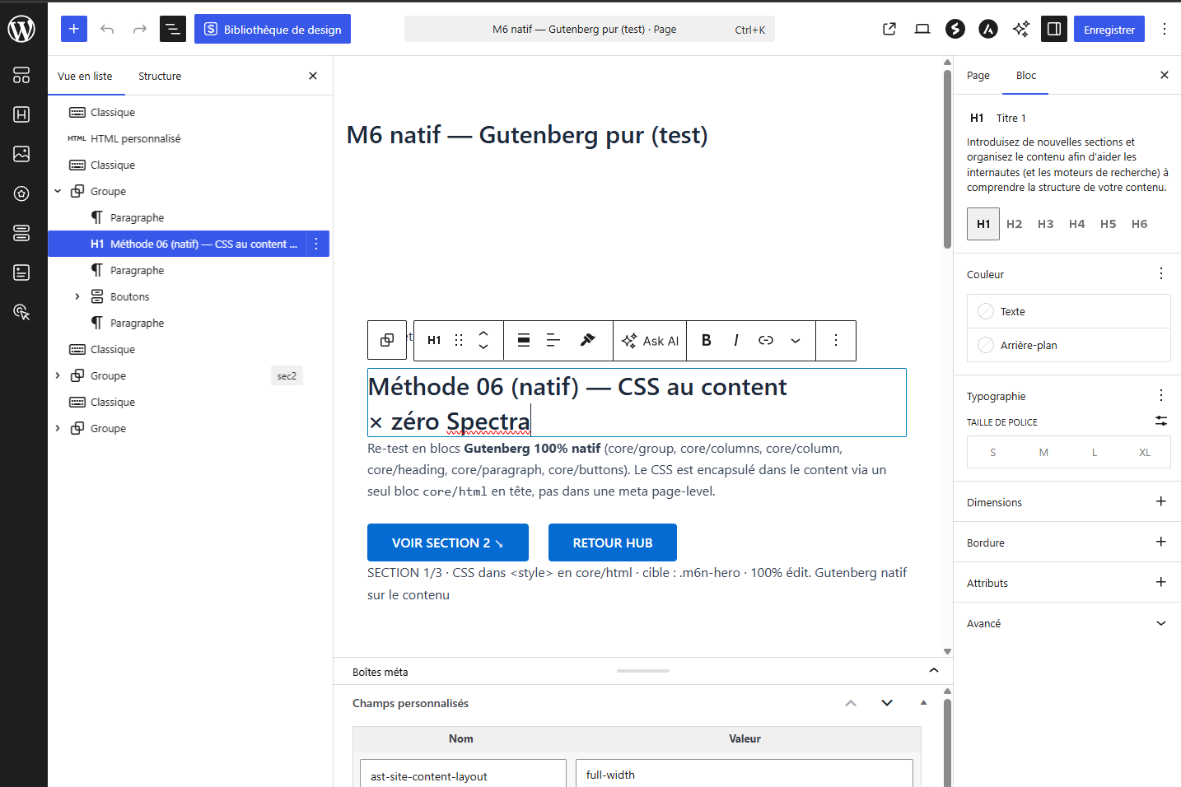Add a Bordure option
Screen dimensions: 1181x787
pyautogui.click(x=1161, y=542)
